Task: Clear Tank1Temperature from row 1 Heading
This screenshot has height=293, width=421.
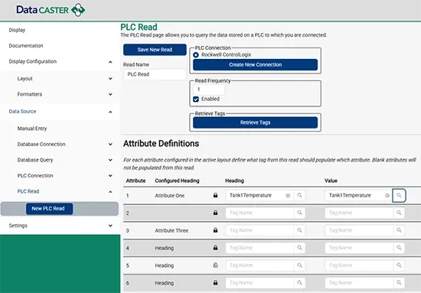Action: click(288, 196)
